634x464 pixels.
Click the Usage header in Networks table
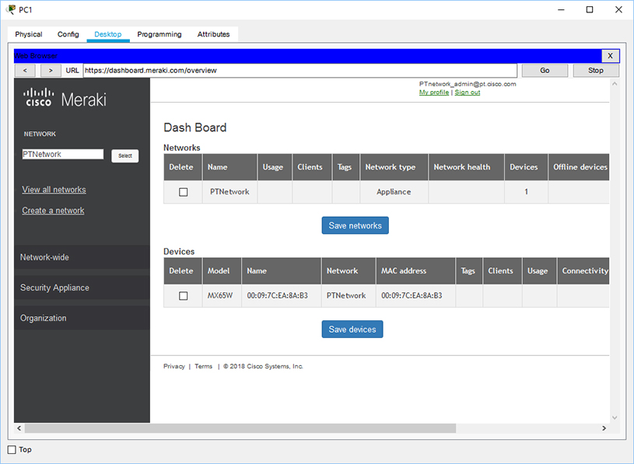tap(275, 167)
